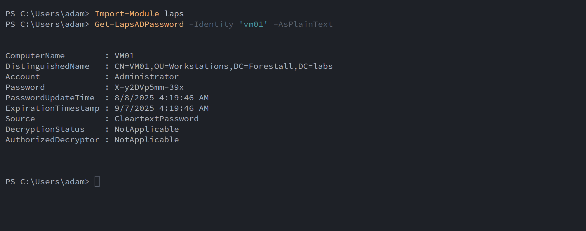
Task: Click the -AsPlainText parameter
Action: 303,24
